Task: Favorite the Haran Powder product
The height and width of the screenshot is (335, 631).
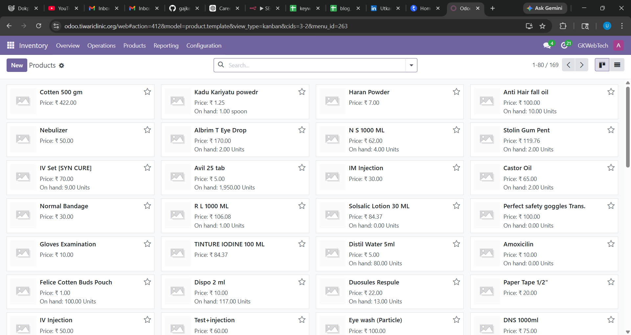Action: click(456, 92)
